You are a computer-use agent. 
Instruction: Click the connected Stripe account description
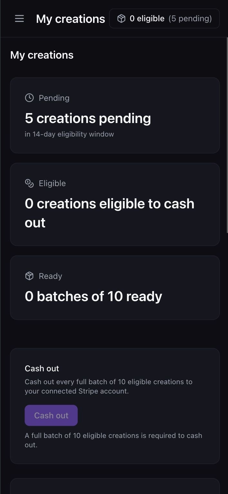(109, 386)
